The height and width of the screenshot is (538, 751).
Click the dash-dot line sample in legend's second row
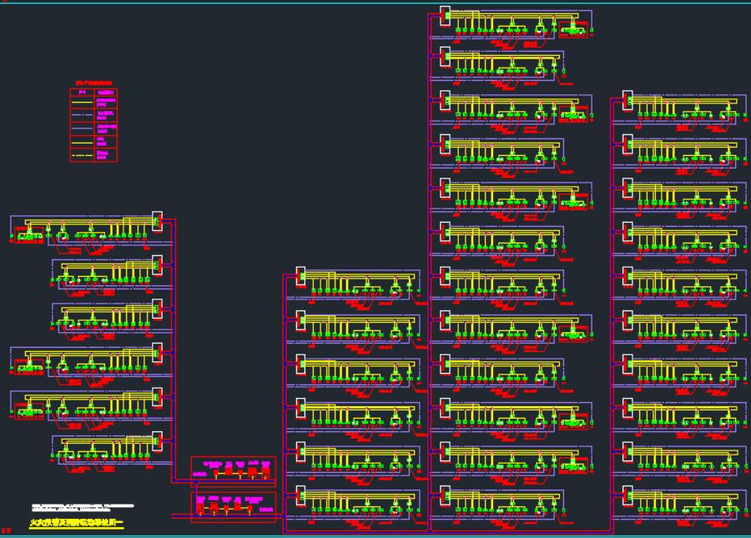point(82,115)
